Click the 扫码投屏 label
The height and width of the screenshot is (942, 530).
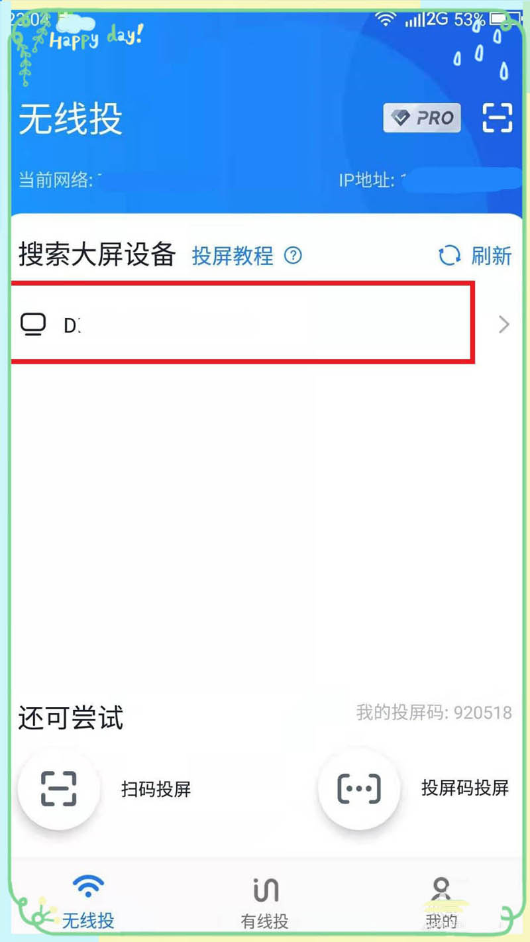point(156,788)
